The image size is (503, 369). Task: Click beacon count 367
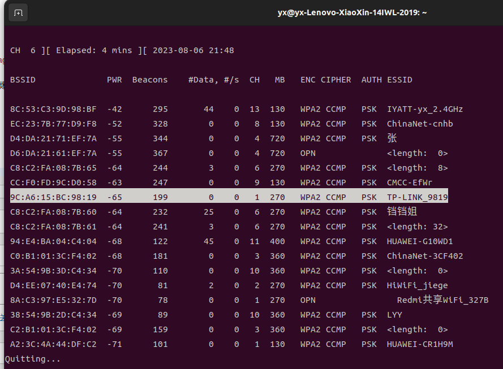click(160, 154)
